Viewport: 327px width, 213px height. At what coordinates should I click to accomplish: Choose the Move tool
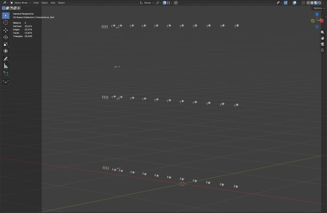tap(6, 30)
